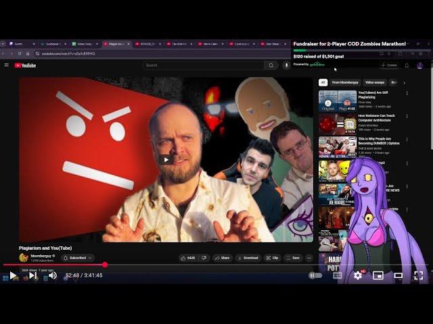
Task: Open player settings gear
Action: point(358,275)
